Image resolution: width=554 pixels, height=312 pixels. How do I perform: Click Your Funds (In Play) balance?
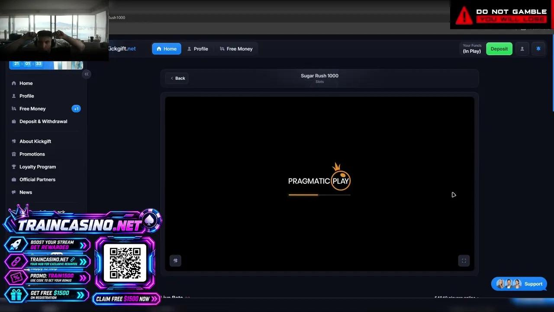click(x=472, y=49)
